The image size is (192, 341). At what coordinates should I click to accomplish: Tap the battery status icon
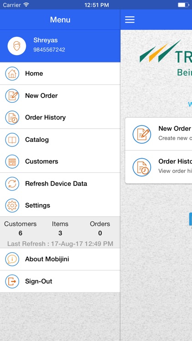click(x=183, y=5)
